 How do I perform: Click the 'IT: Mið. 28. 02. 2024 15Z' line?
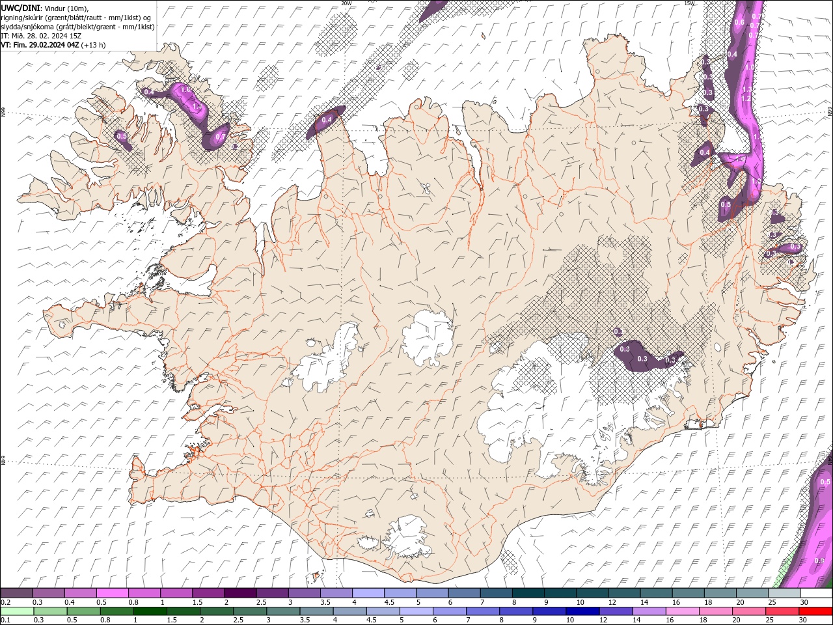(42, 36)
